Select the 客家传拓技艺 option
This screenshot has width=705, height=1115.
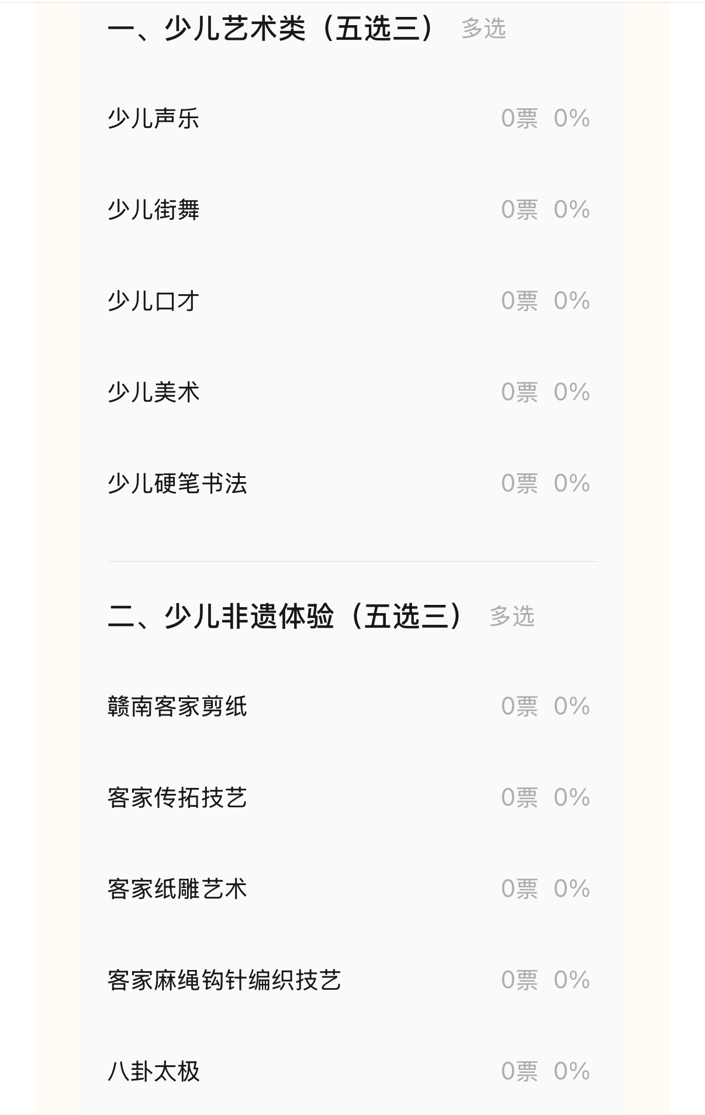[352, 798]
